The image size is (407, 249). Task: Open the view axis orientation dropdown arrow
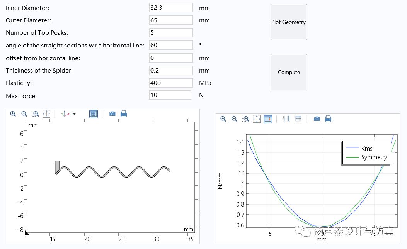pyautogui.click(x=75, y=114)
